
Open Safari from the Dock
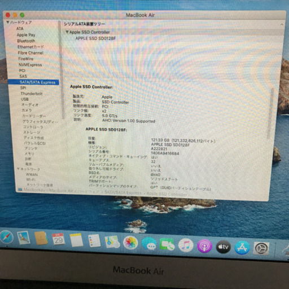6,237
